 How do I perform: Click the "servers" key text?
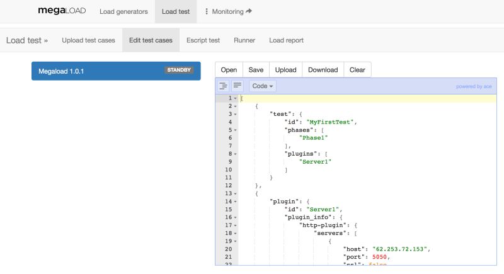(x=329, y=233)
